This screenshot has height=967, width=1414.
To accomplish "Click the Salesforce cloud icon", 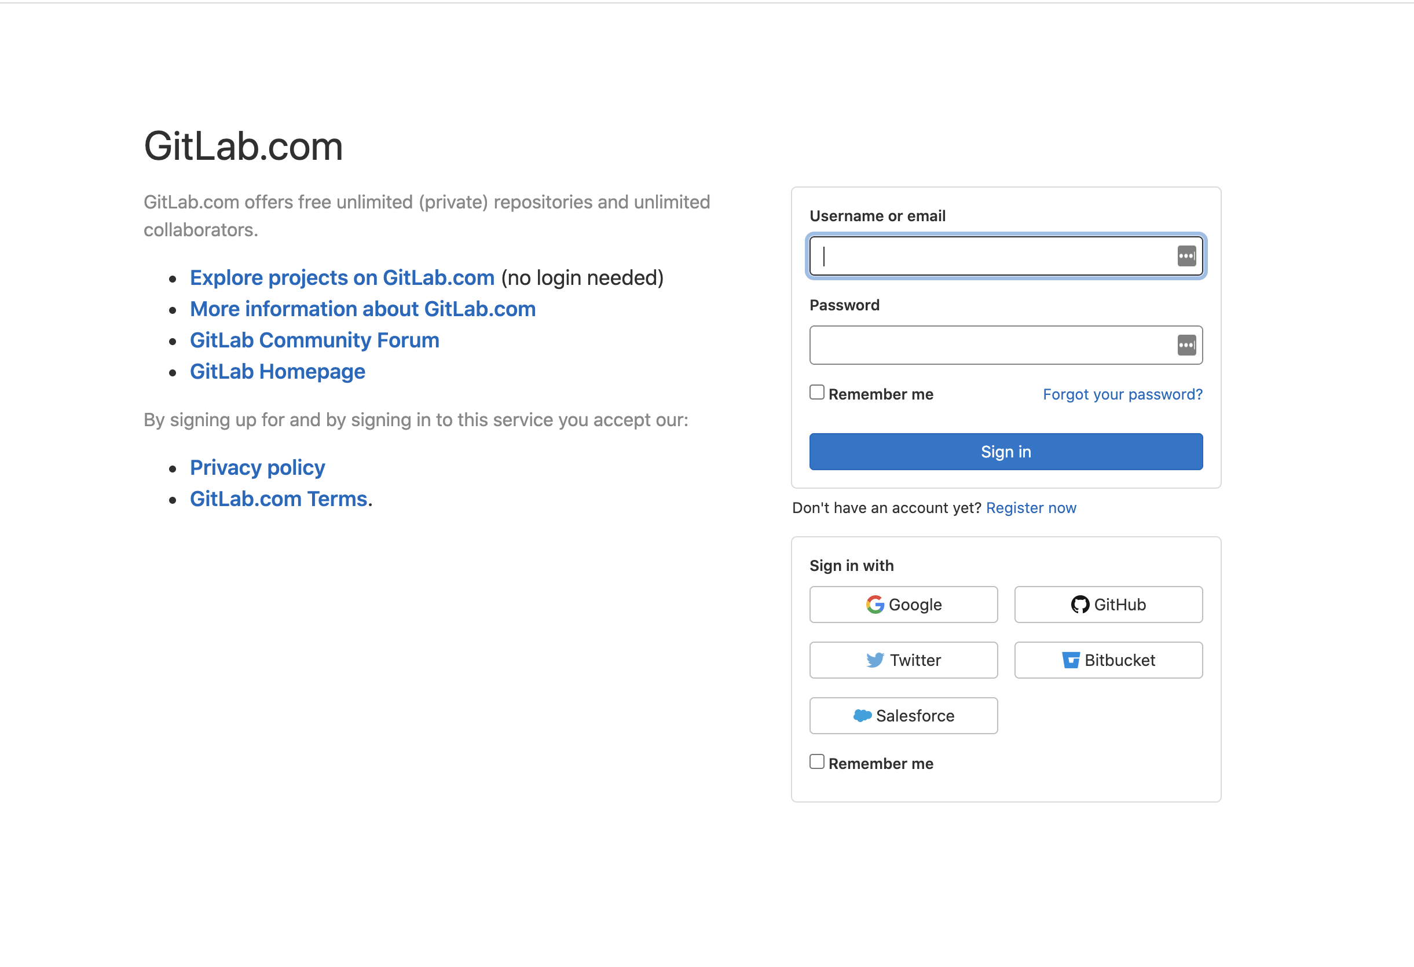I will tap(863, 716).
